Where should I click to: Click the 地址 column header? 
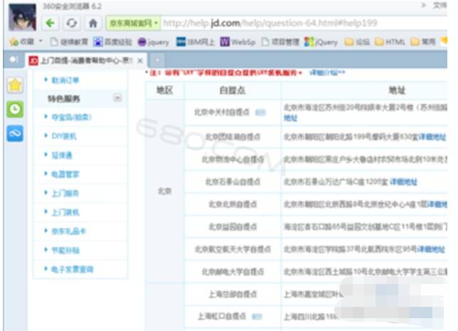point(397,90)
